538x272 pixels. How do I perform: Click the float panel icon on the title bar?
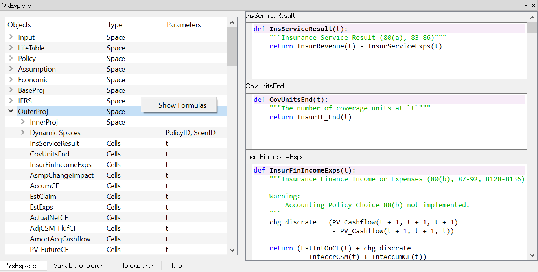pyautogui.click(x=526, y=5)
